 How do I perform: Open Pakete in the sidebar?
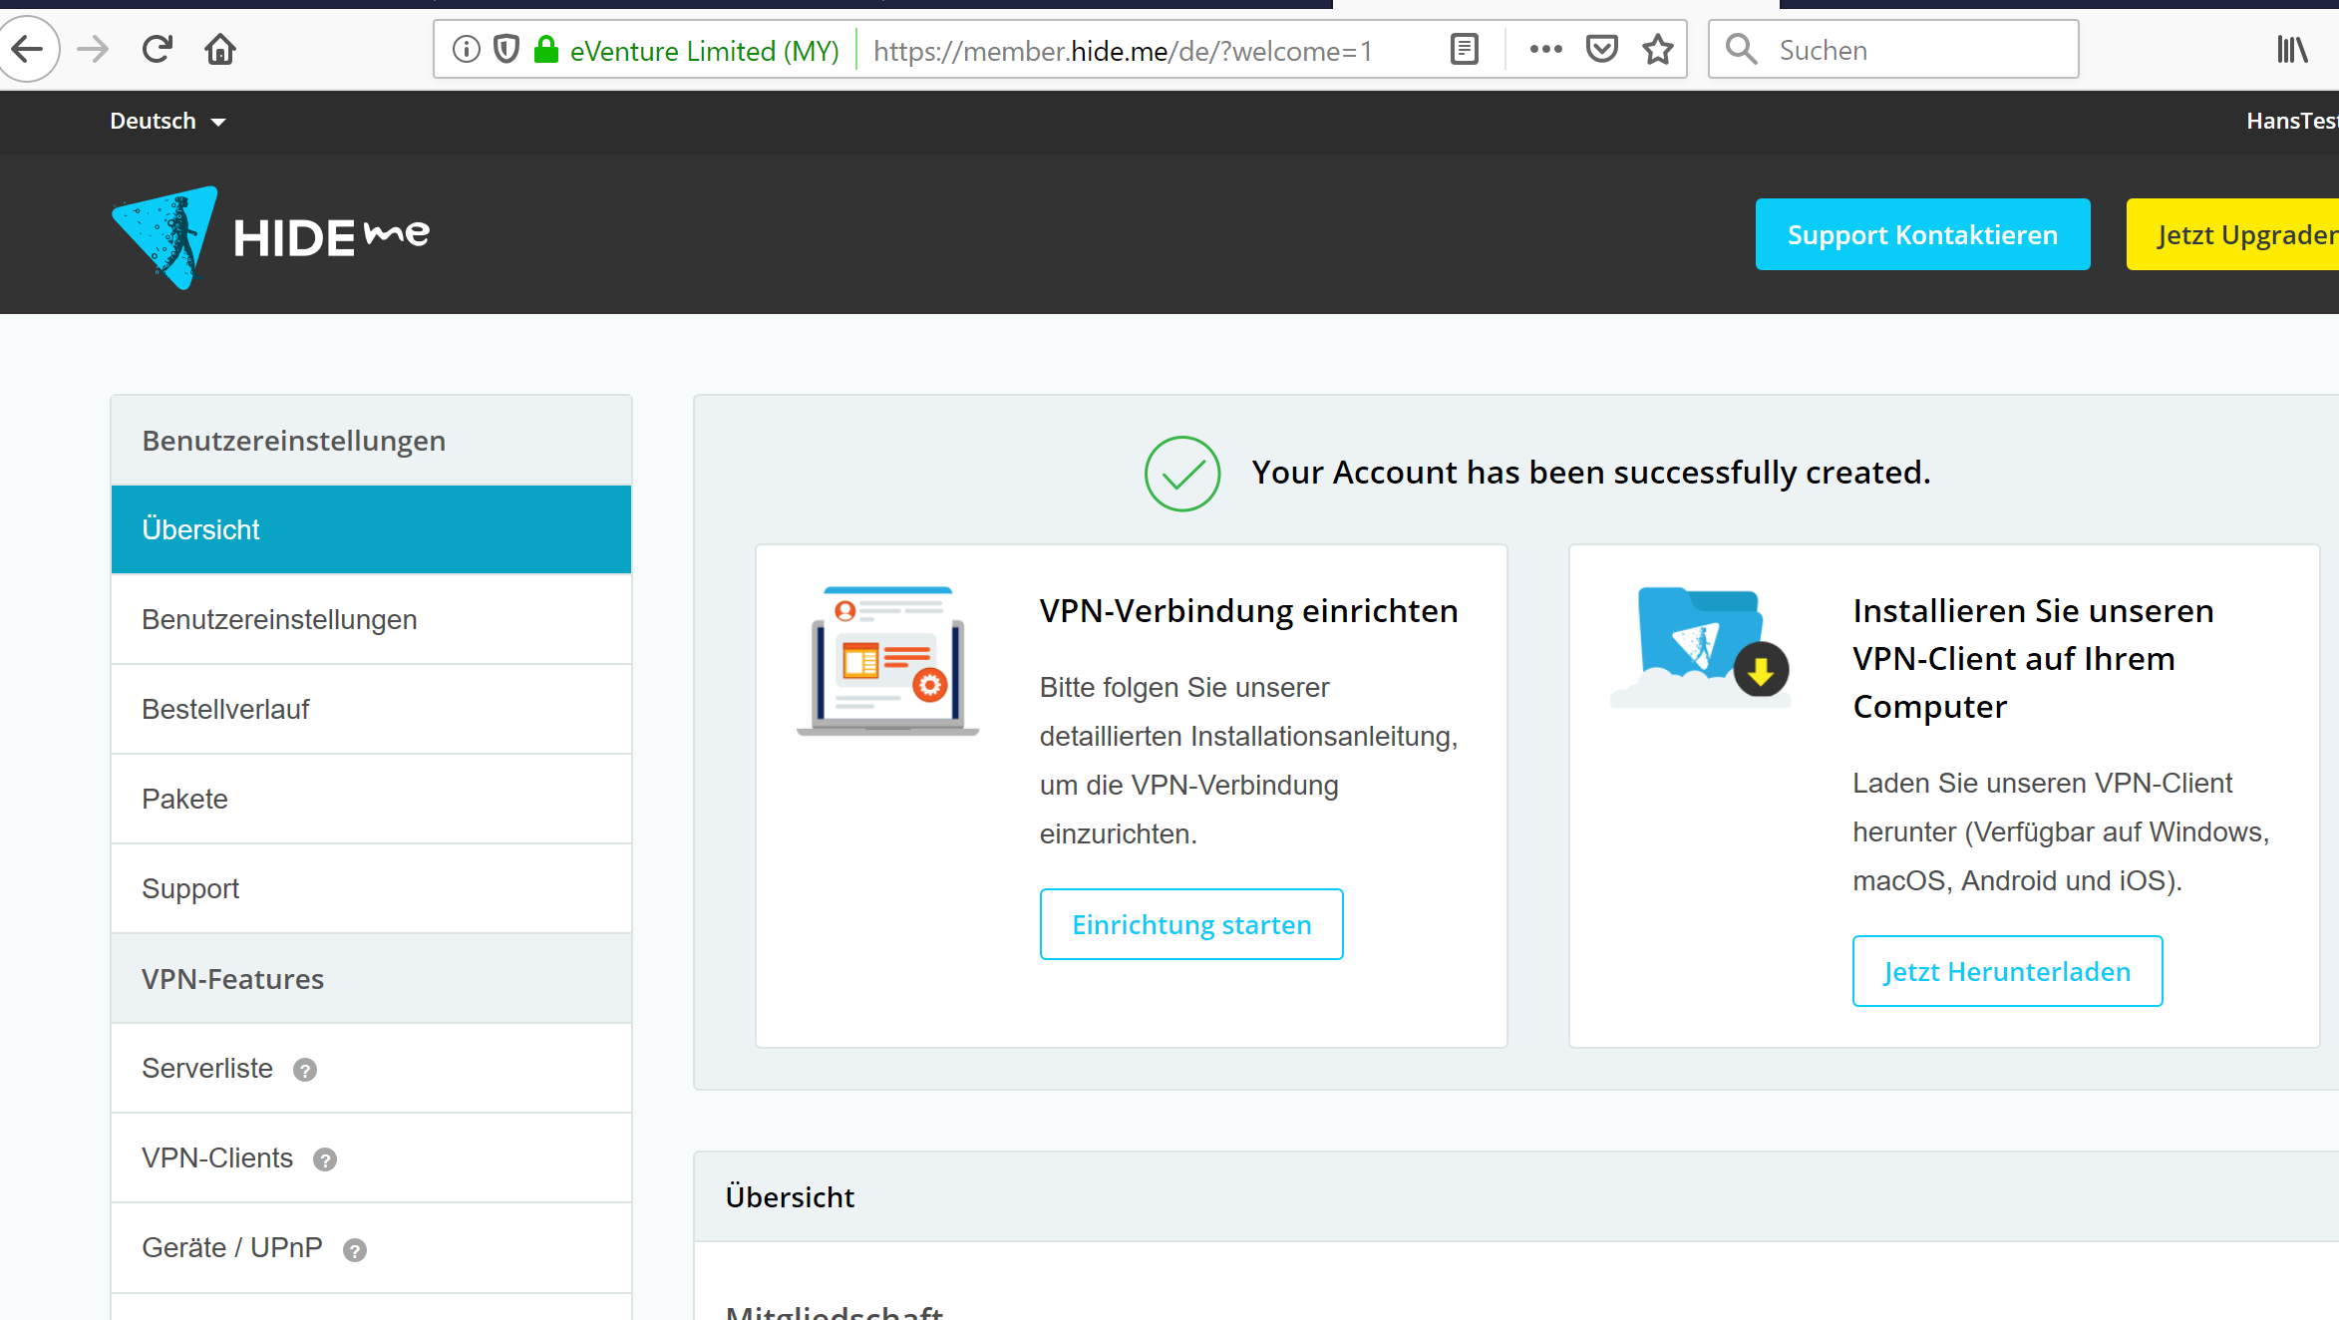371,799
